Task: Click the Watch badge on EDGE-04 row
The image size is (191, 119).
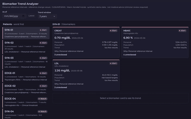Action: click(42, 99)
